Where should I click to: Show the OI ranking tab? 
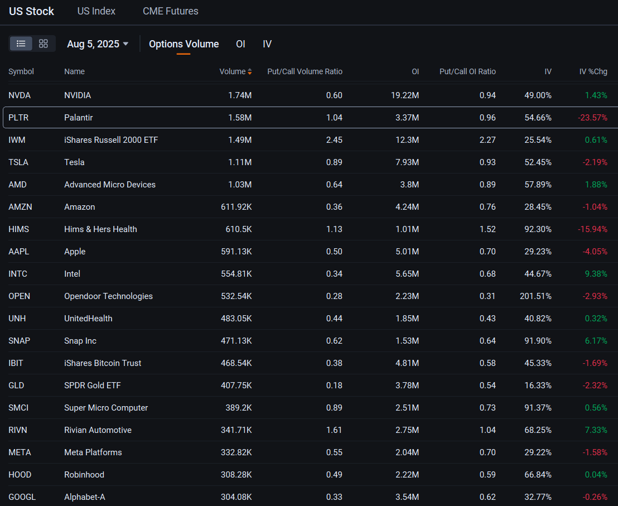click(x=240, y=44)
